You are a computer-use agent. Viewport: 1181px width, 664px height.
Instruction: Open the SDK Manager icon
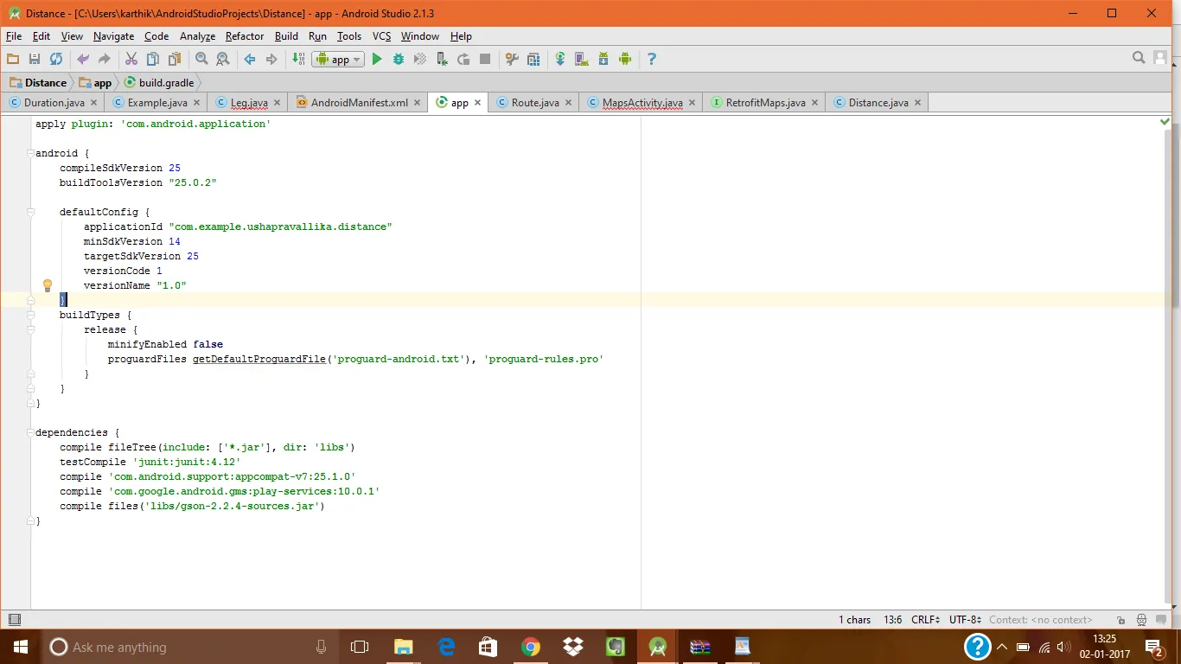click(603, 59)
